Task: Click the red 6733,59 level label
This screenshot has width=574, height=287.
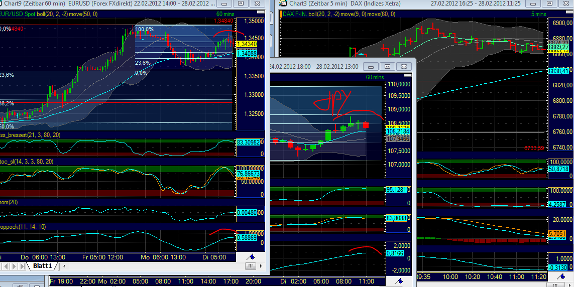Action: click(x=535, y=148)
